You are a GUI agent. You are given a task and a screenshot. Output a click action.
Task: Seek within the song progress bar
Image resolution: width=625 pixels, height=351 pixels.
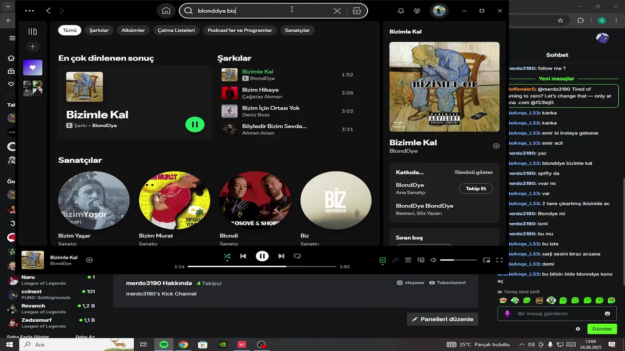click(x=262, y=267)
